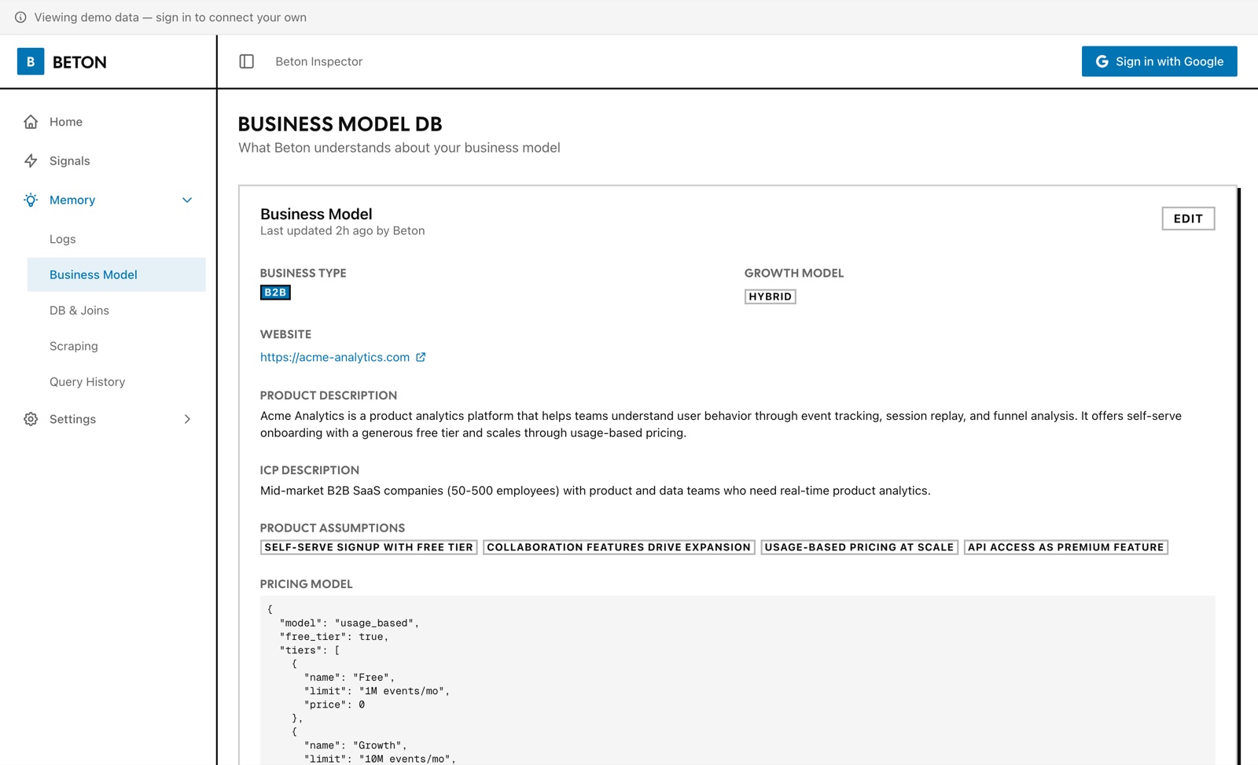The height and width of the screenshot is (765, 1258).
Task: Expand the Settings section chevron
Action: pos(187,419)
